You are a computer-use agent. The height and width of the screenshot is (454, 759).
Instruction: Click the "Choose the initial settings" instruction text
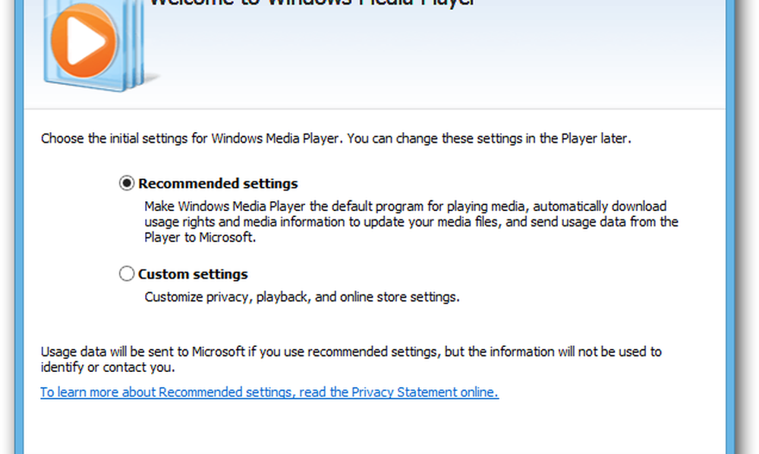(335, 139)
